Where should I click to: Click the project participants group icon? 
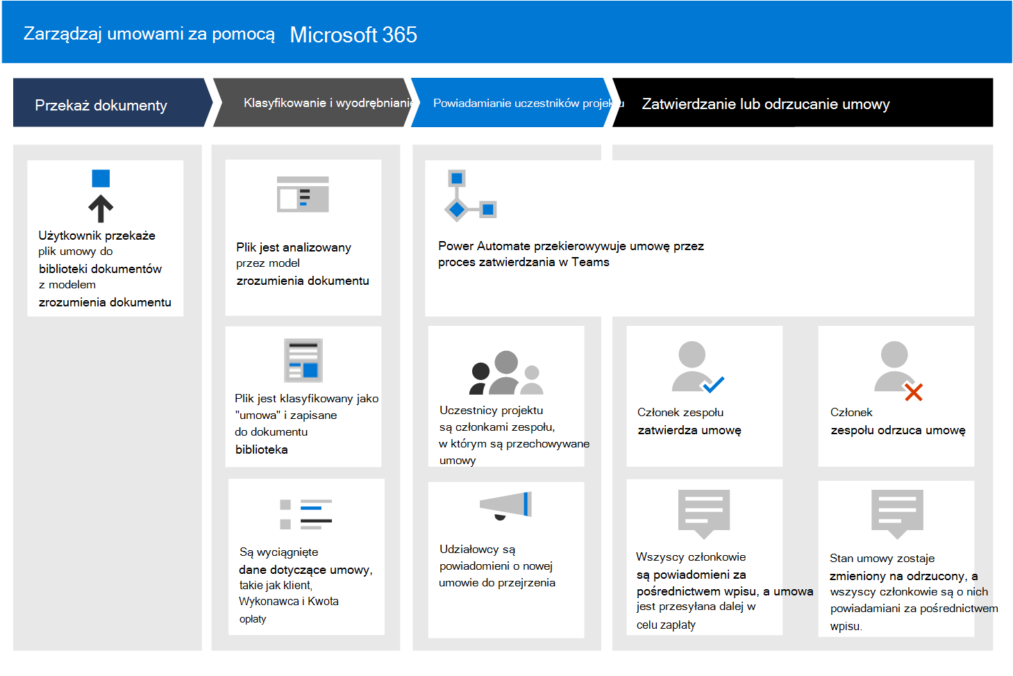click(506, 372)
